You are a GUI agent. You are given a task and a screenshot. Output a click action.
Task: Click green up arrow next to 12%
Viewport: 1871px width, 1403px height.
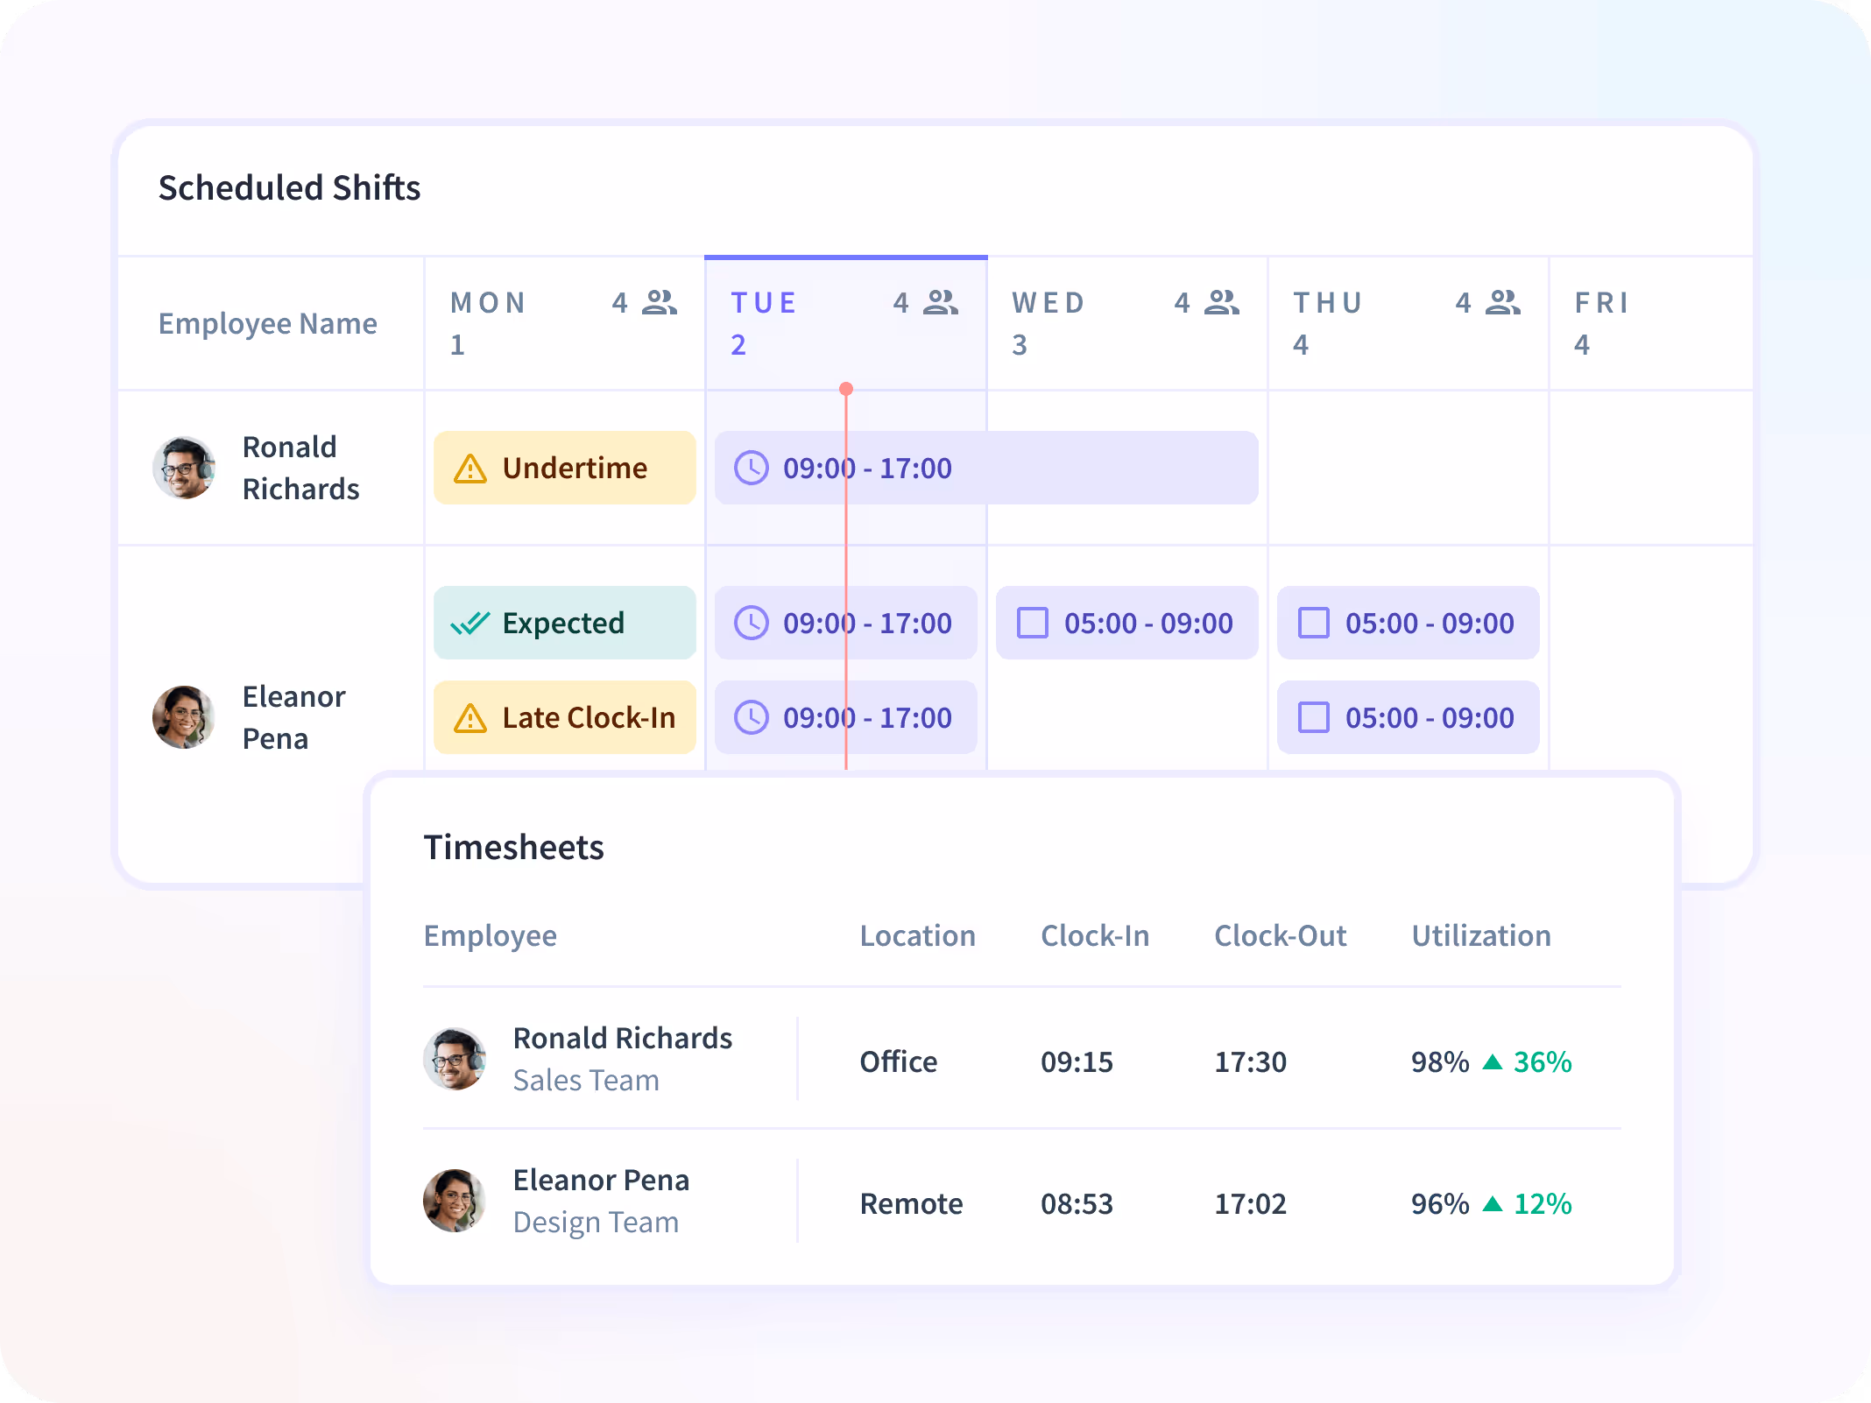point(1493,1204)
